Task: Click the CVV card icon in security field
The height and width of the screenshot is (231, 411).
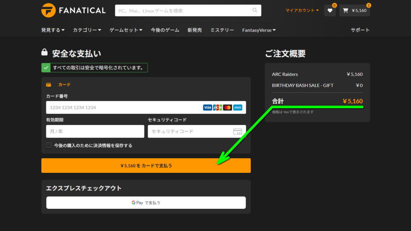Action: coord(238,131)
